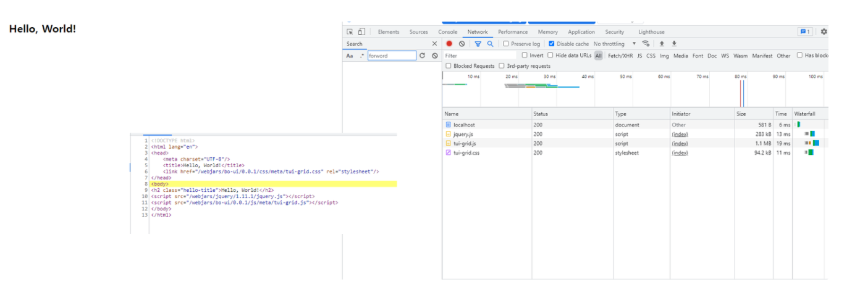Focus the network Filter input field
Screen dimensions: 847x290
[x=479, y=56]
